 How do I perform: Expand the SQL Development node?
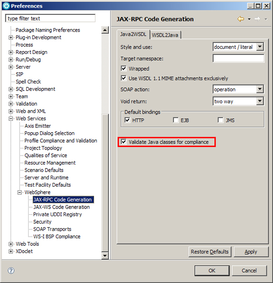pos(10,89)
